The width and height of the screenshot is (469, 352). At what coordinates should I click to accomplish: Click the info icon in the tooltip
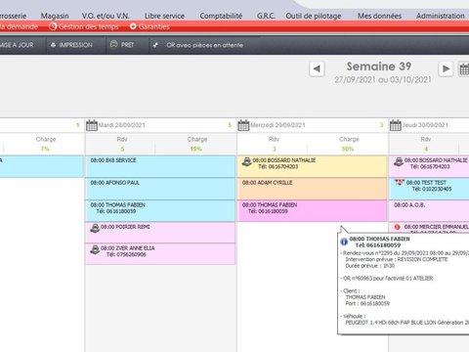344,242
